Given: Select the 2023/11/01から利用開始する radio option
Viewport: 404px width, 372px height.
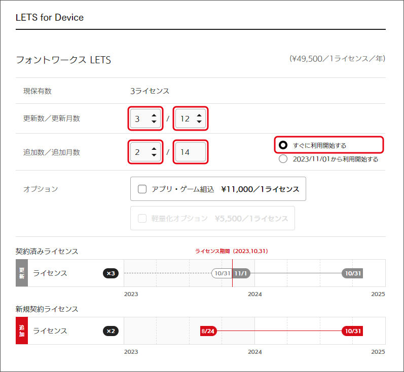Looking at the screenshot, I should (283, 159).
